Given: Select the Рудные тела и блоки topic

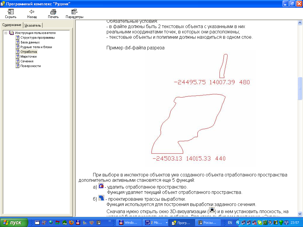Looking at the screenshot, I should click(x=36, y=47).
